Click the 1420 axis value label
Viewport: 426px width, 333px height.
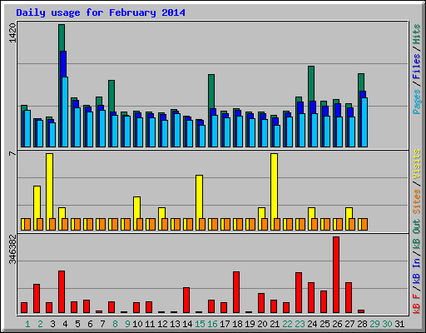click(12, 32)
